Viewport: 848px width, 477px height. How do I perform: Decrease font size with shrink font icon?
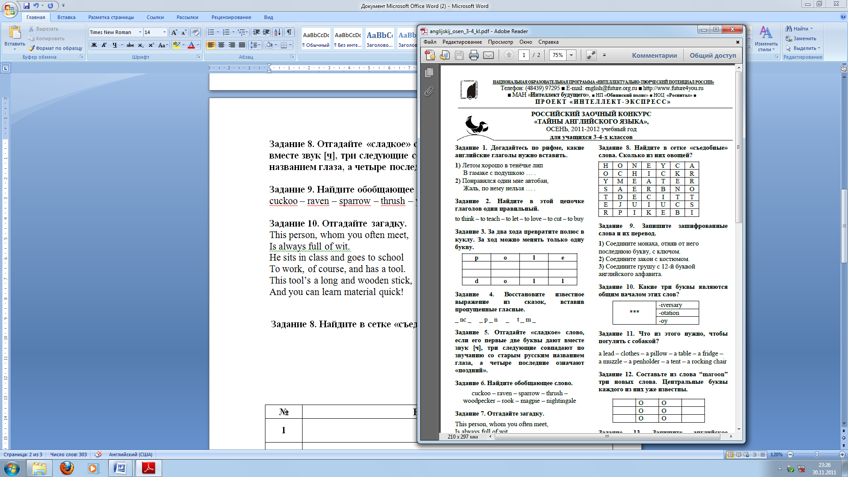[x=184, y=32]
